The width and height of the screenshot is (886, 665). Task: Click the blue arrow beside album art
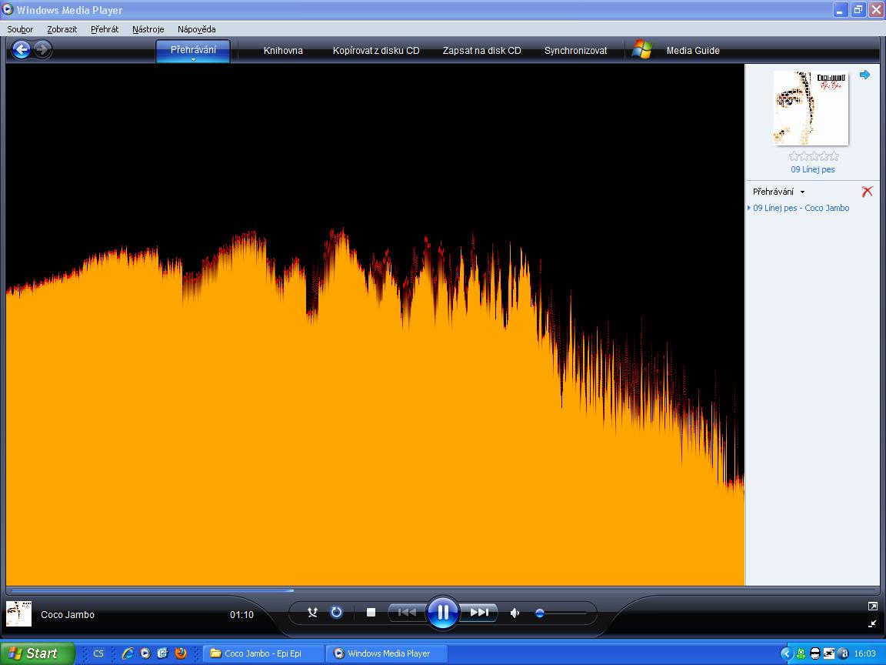click(x=864, y=75)
